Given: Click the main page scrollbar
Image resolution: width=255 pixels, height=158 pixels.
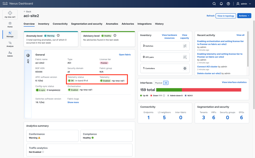Looking at the screenshot, I should point(254,65).
